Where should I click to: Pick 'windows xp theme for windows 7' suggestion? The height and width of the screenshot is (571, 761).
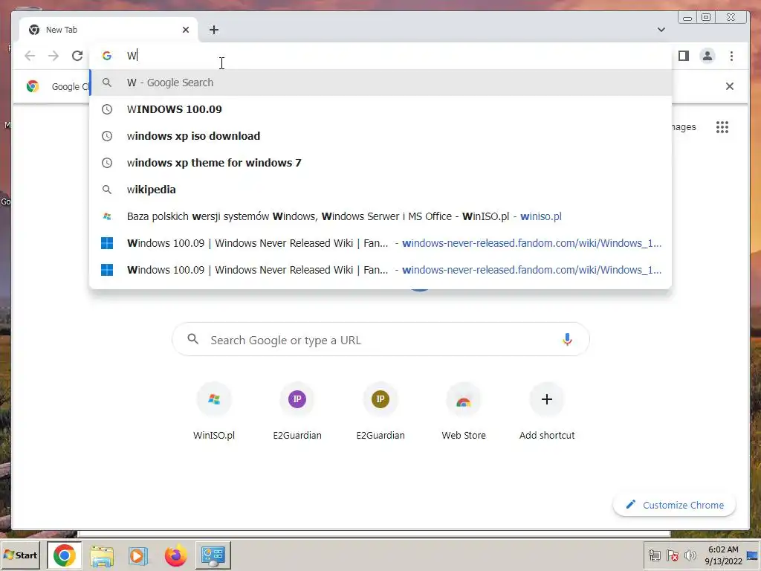(x=380, y=163)
